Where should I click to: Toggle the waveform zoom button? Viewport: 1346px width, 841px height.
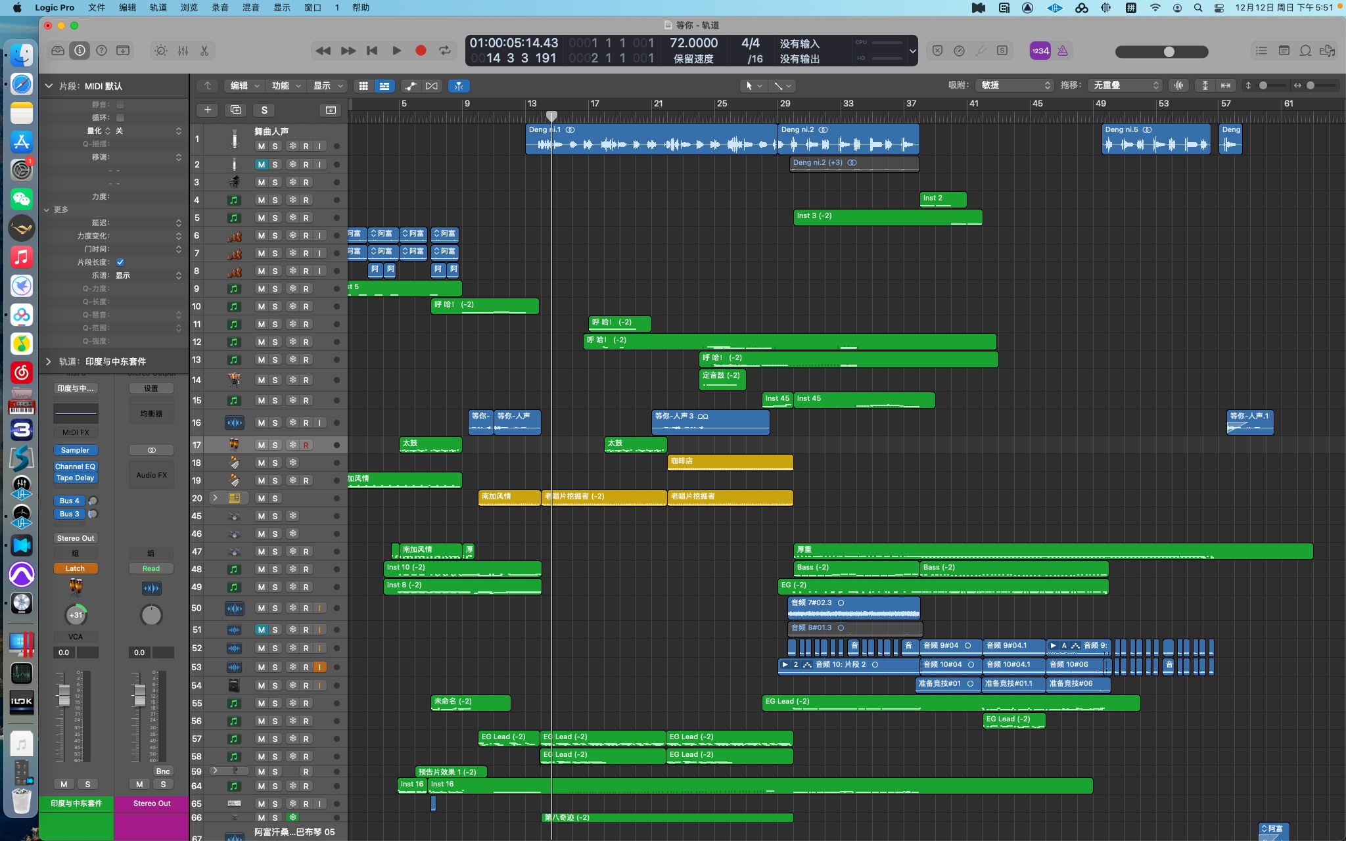click(x=1179, y=85)
